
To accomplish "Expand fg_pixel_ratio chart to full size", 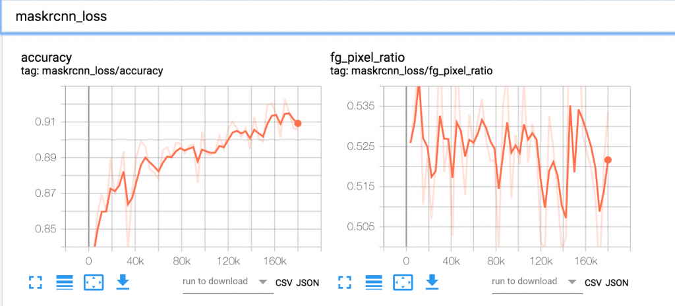I will [345, 282].
